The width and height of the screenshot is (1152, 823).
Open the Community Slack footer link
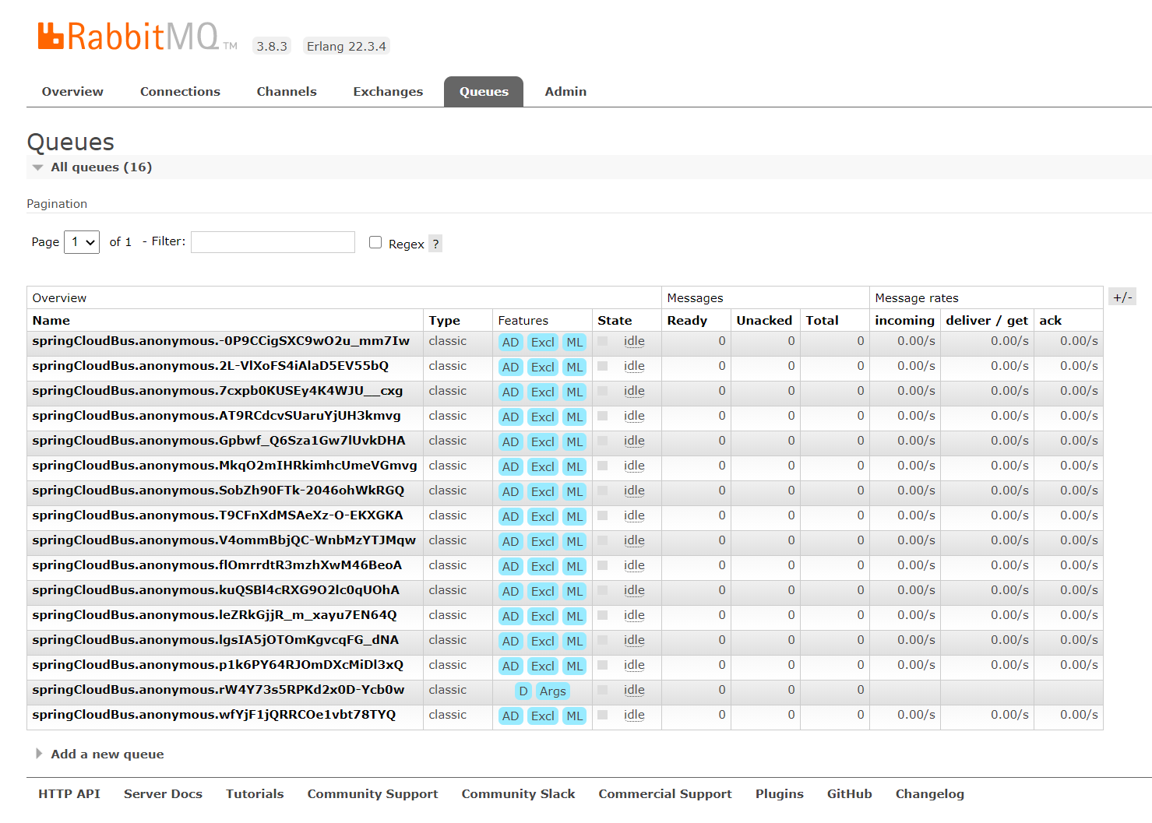click(x=518, y=794)
